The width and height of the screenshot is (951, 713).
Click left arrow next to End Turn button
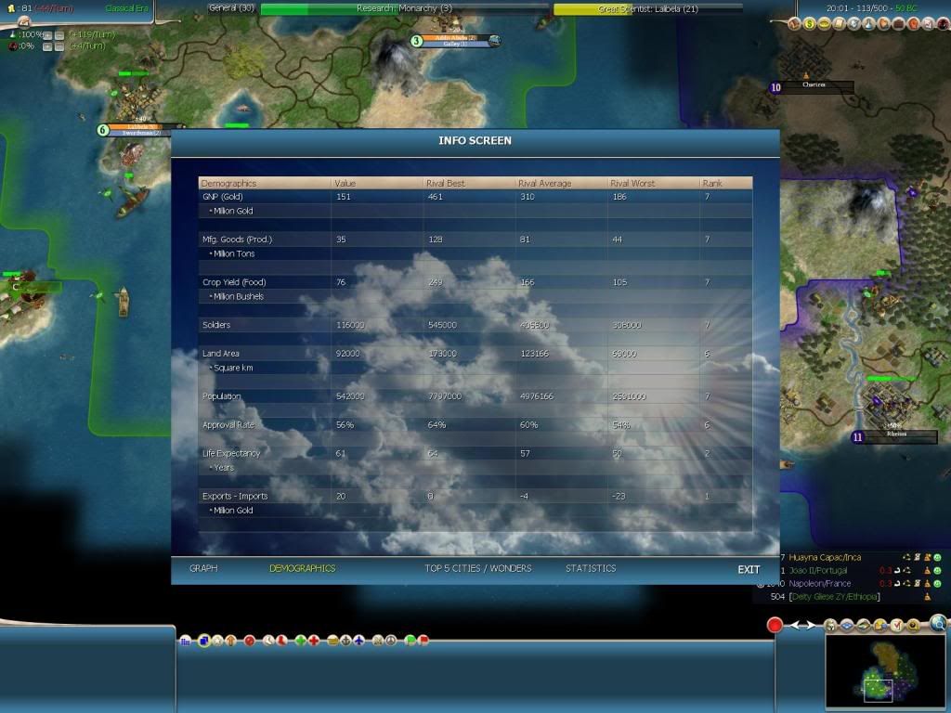(795, 625)
